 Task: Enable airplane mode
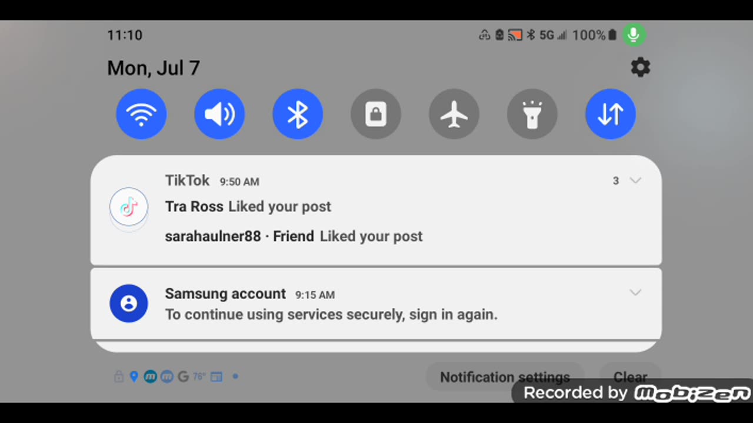(454, 114)
